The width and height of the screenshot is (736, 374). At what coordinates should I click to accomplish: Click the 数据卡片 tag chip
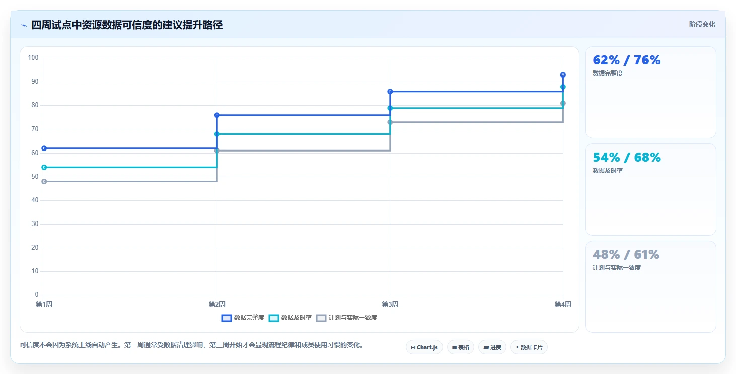click(529, 347)
